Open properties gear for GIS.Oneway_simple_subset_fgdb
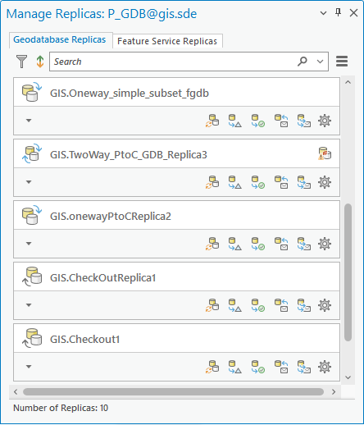Image resolution: width=364 pixels, height=425 pixels. (x=325, y=121)
